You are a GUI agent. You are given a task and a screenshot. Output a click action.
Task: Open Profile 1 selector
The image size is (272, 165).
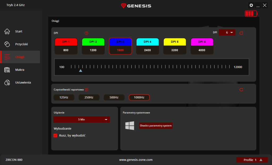click(x=252, y=160)
